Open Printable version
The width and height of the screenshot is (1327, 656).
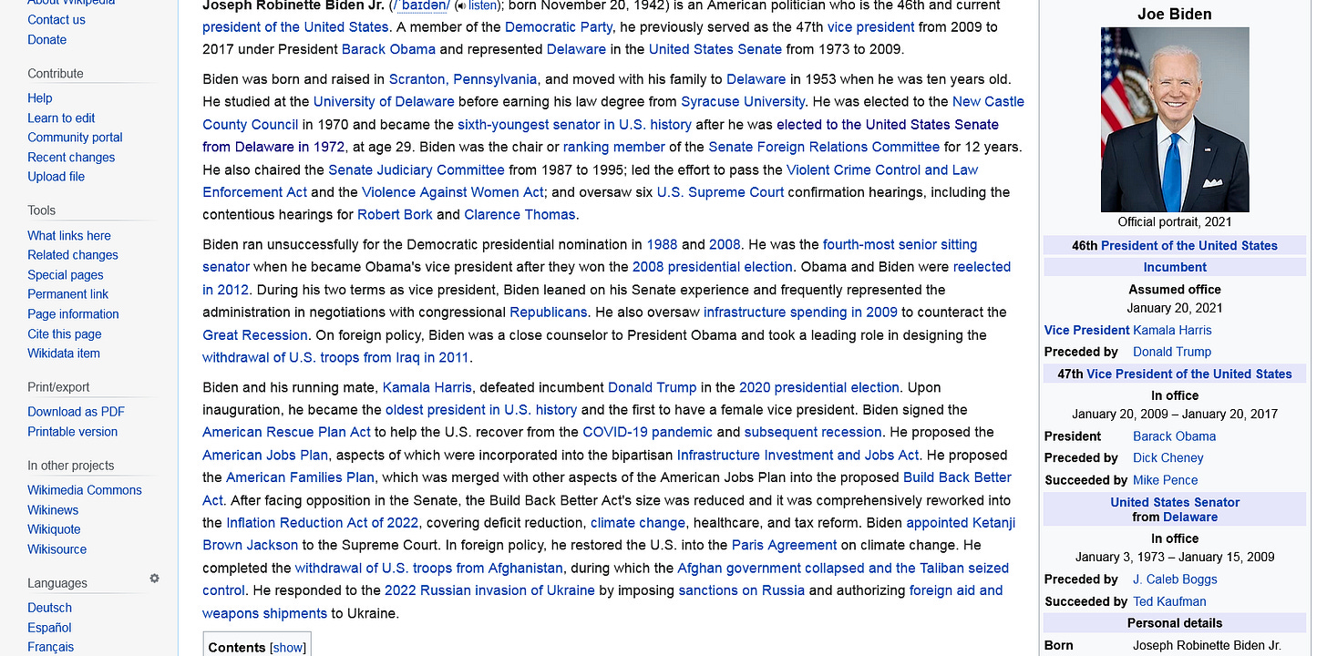pos(72,431)
